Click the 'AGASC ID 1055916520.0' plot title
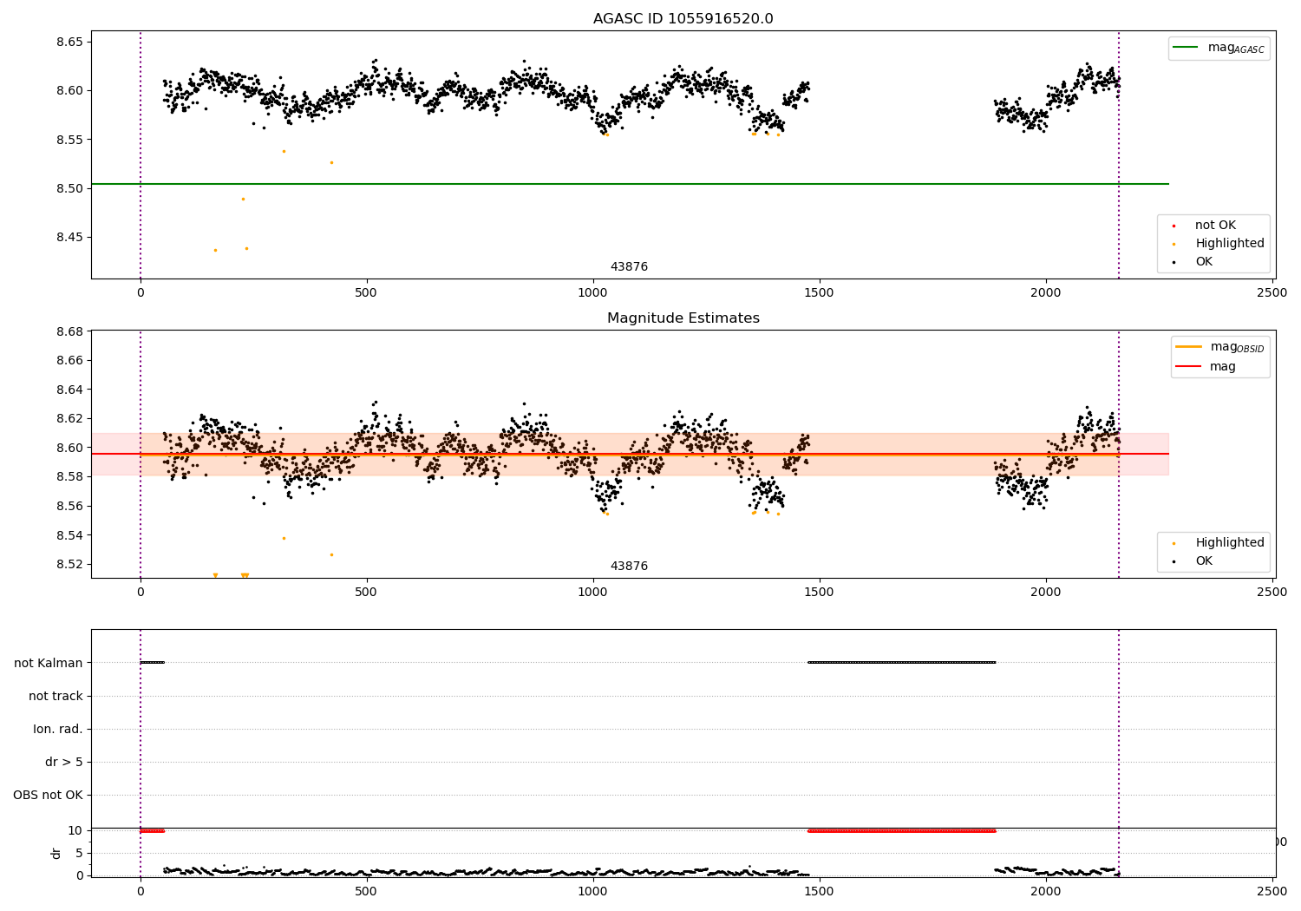 (683, 19)
